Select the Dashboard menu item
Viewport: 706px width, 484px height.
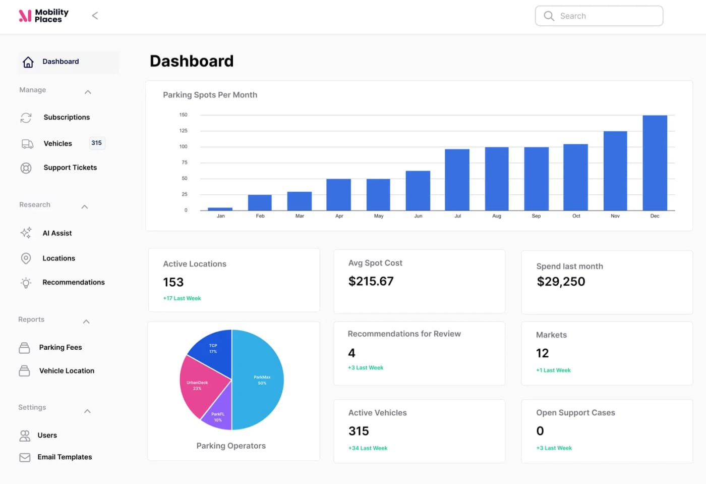click(61, 61)
